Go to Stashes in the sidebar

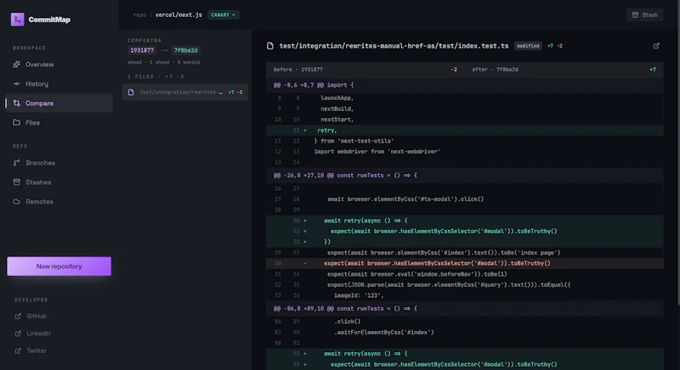pyautogui.click(x=59, y=182)
